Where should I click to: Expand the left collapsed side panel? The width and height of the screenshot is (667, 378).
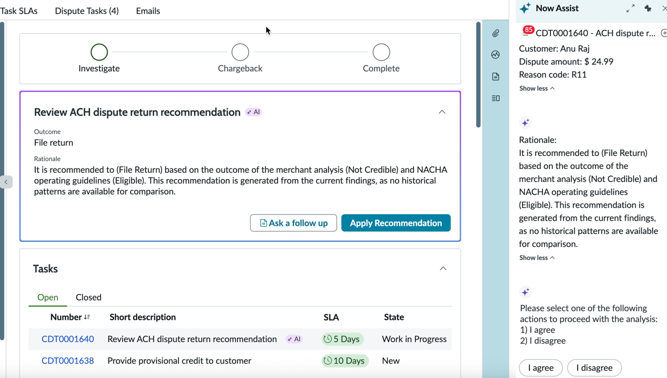pyautogui.click(x=6, y=182)
